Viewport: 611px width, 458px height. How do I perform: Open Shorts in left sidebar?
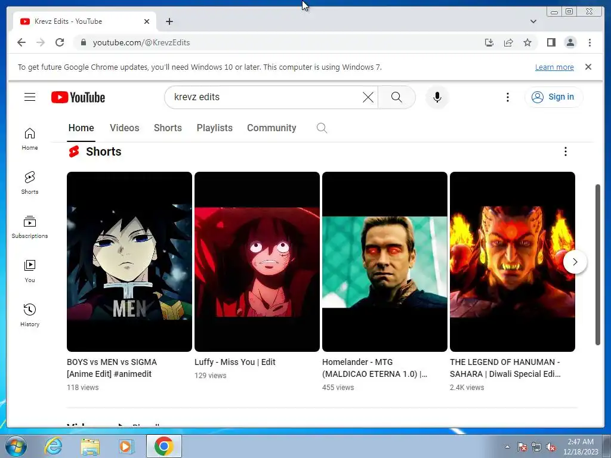[x=30, y=183]
